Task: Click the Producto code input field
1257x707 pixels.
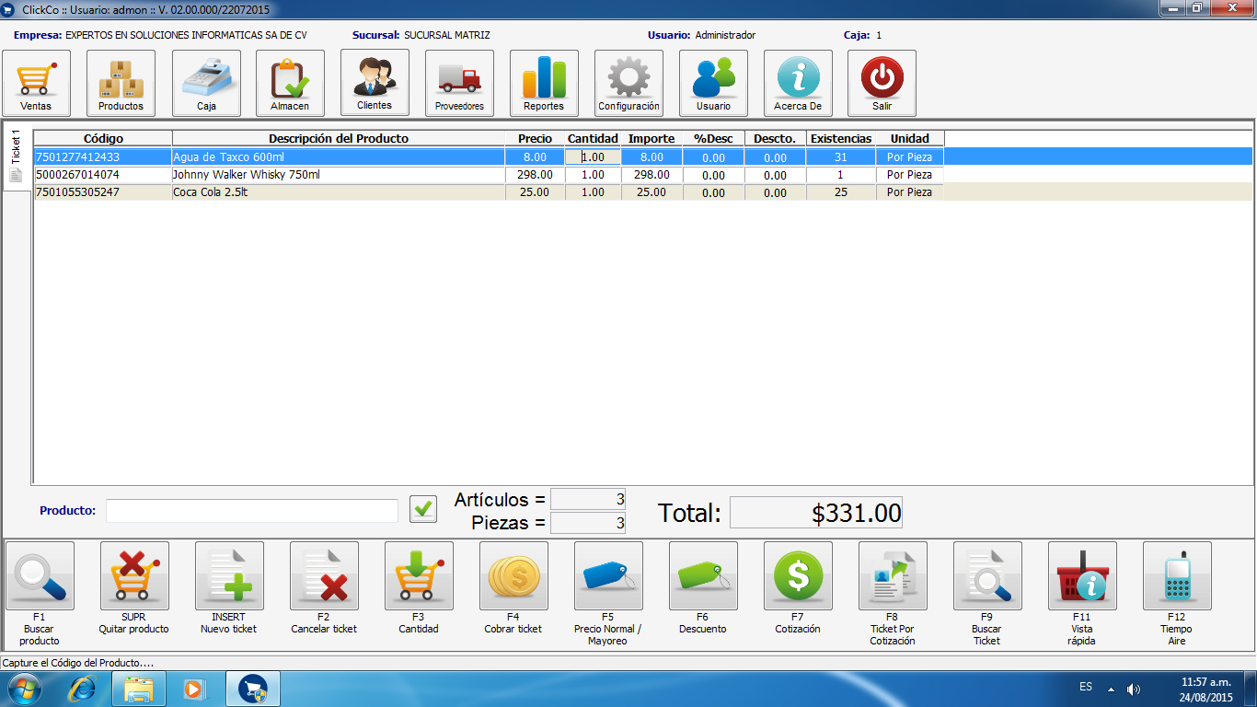Action: click(x=252, y=510)
